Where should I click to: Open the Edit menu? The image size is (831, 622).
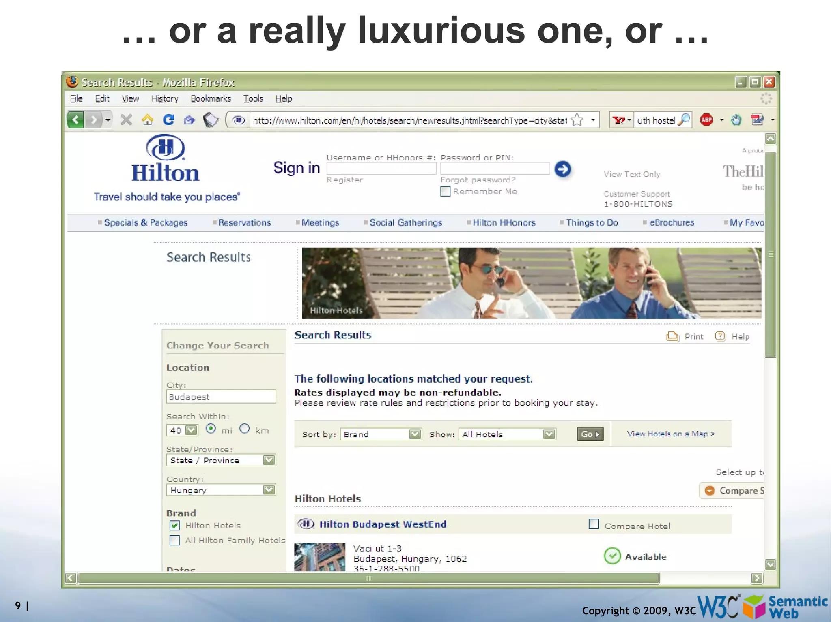point(102,98)
